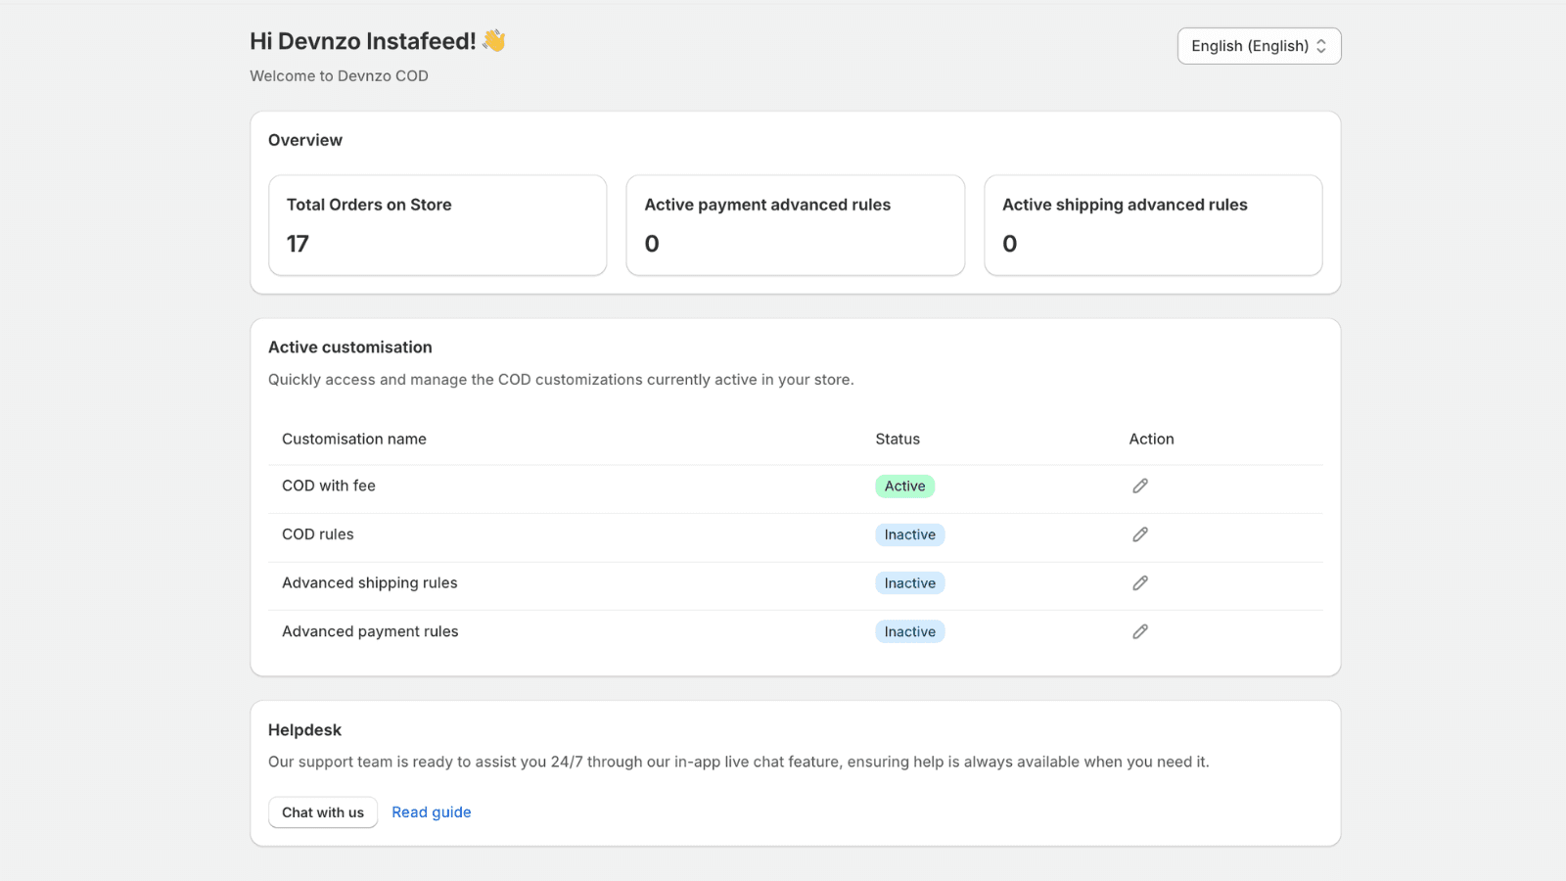Click the waving hand emoji in title
The height and width of the screenshot is (881, 1566).
(x=494, y=40)
